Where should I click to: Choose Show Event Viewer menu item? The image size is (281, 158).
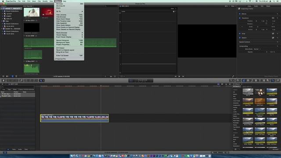pos(69,19)
